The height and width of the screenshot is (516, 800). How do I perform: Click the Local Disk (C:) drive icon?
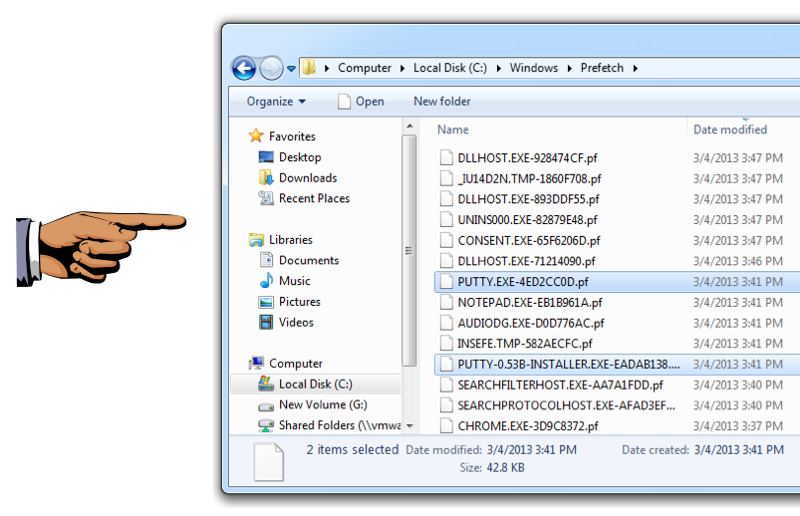[x=266, y=384]
